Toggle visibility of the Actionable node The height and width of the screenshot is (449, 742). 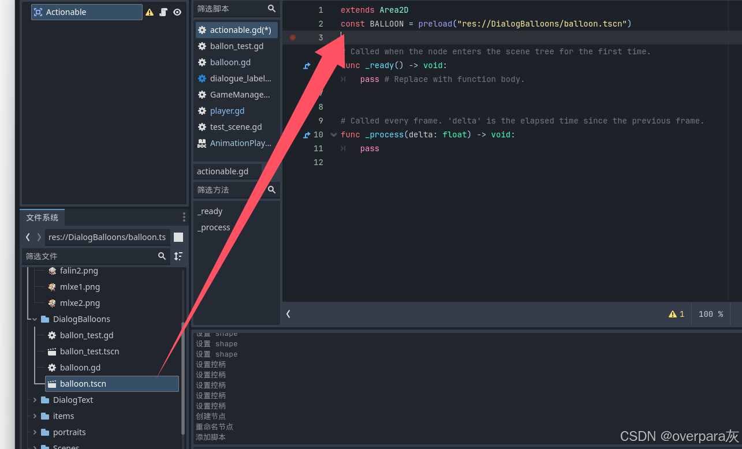[x=177, y=12]
